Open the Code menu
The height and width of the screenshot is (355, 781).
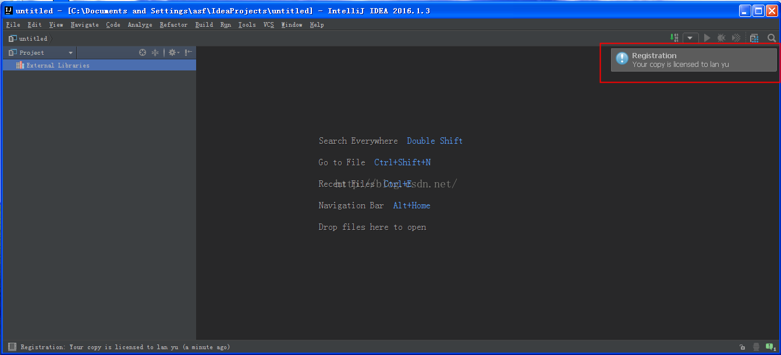pos(113,24)
